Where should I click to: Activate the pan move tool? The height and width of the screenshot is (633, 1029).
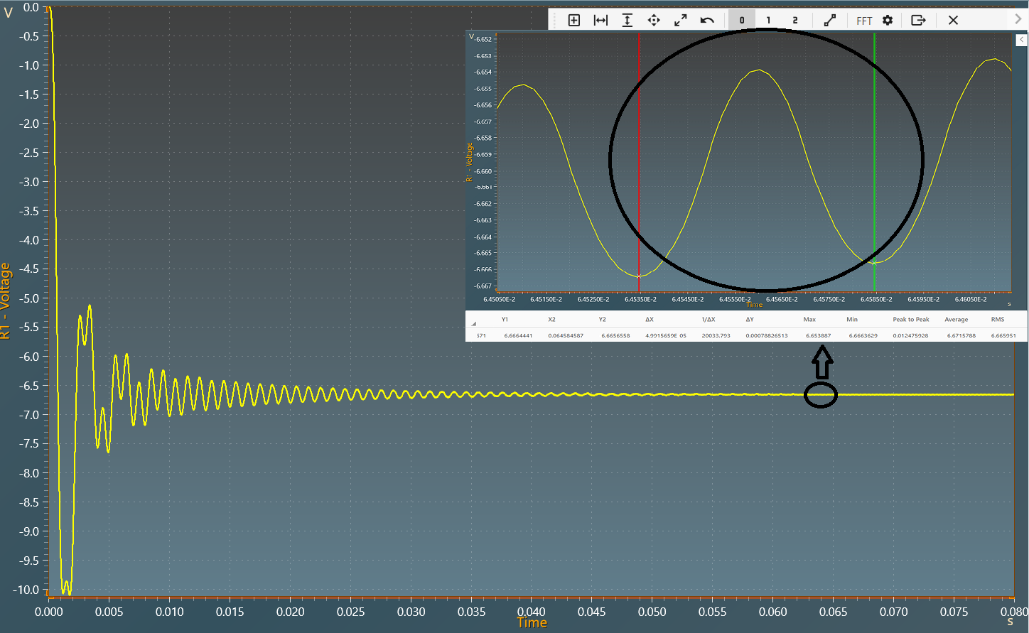pos(654,20)
